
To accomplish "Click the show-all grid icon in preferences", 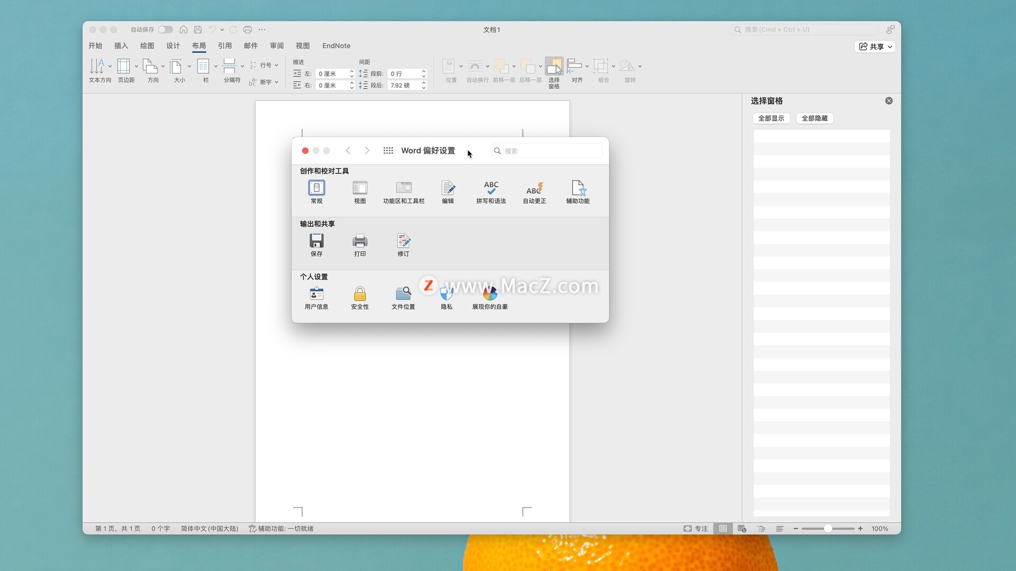I will [388, 151].
